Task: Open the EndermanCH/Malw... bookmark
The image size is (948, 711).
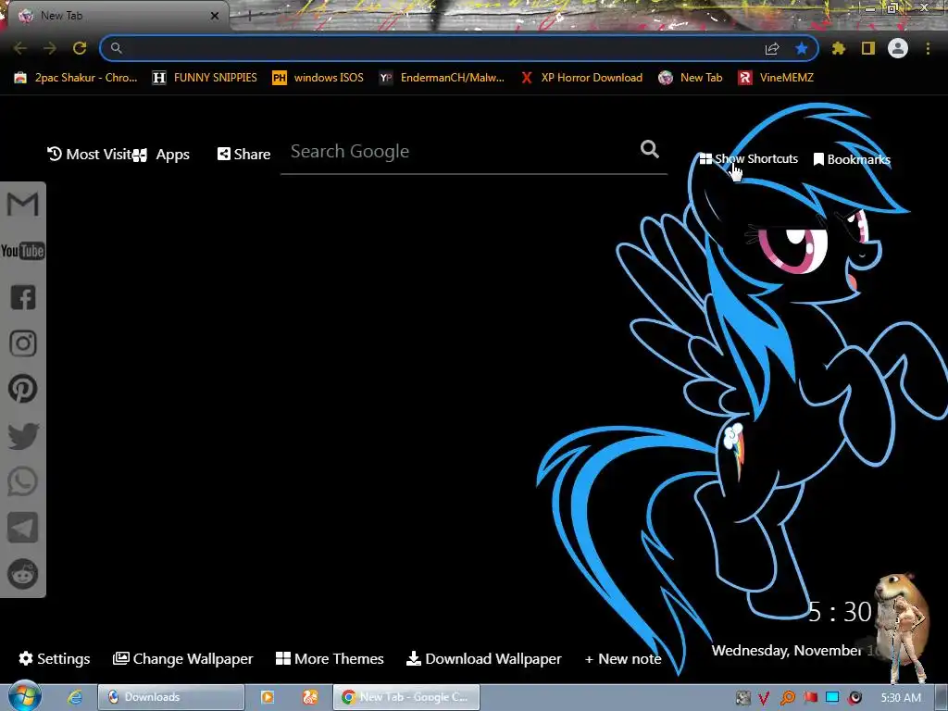Action: pos(442,78)
